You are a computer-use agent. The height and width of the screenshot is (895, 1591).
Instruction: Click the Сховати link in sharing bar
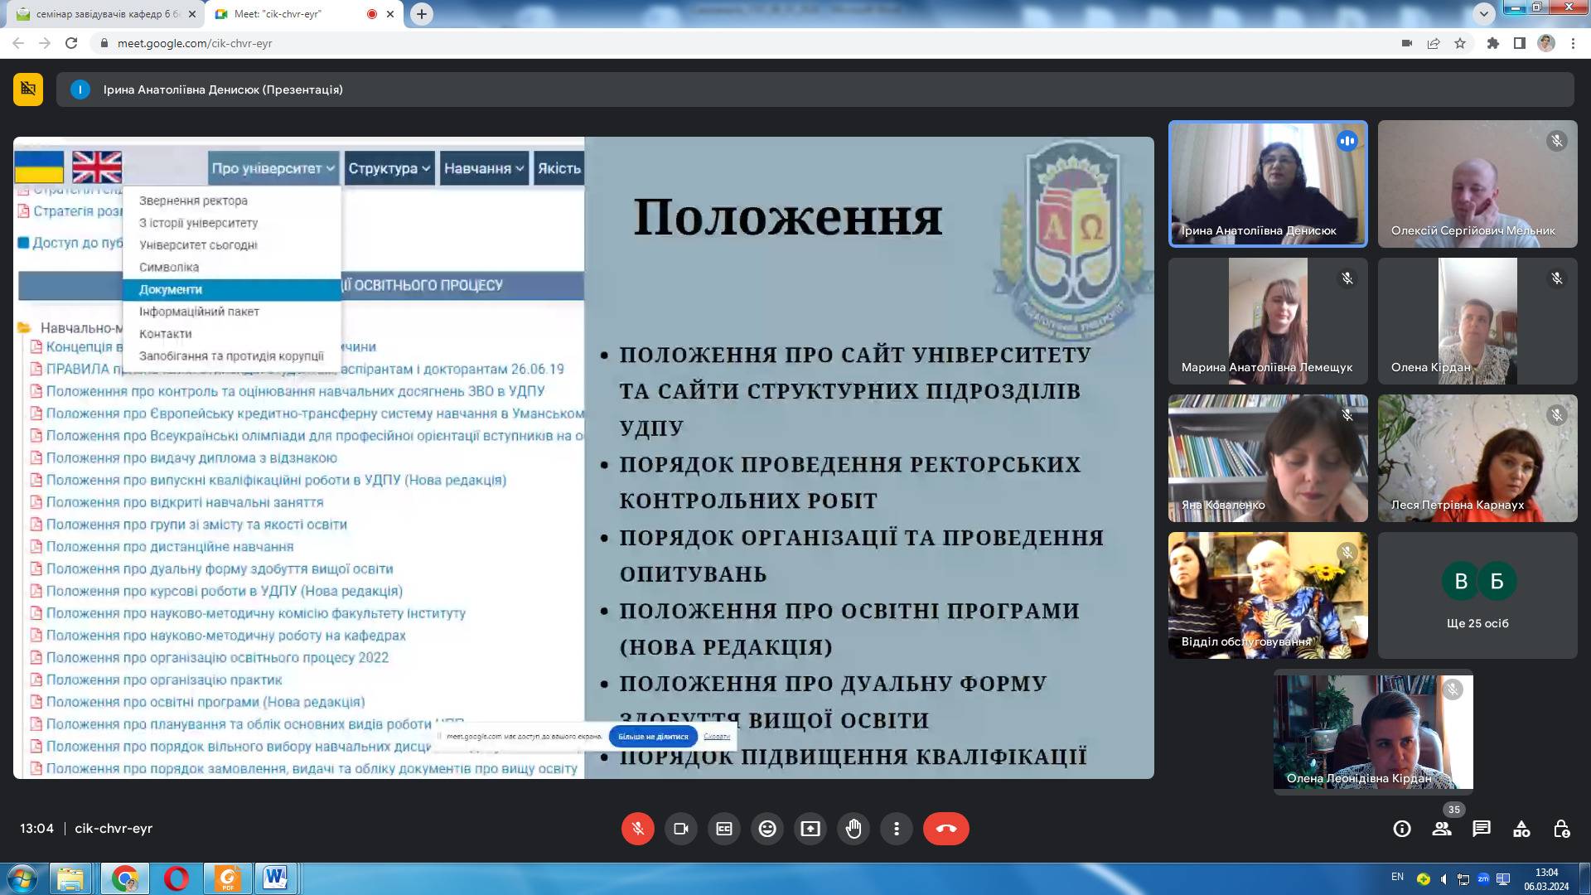pos(717,736)
